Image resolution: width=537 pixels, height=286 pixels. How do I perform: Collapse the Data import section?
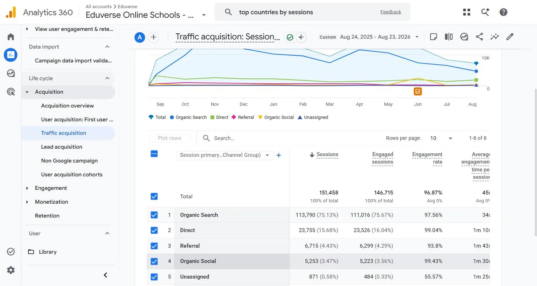coord(107,47)
